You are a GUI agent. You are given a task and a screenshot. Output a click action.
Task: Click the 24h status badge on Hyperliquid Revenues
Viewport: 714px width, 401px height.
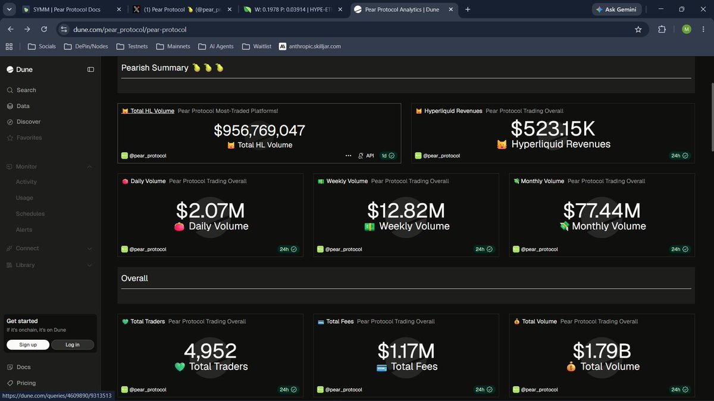pos(679,156)
